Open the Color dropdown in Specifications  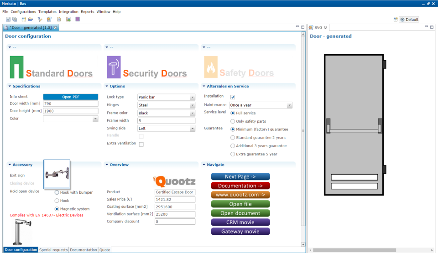click(95, 119)
